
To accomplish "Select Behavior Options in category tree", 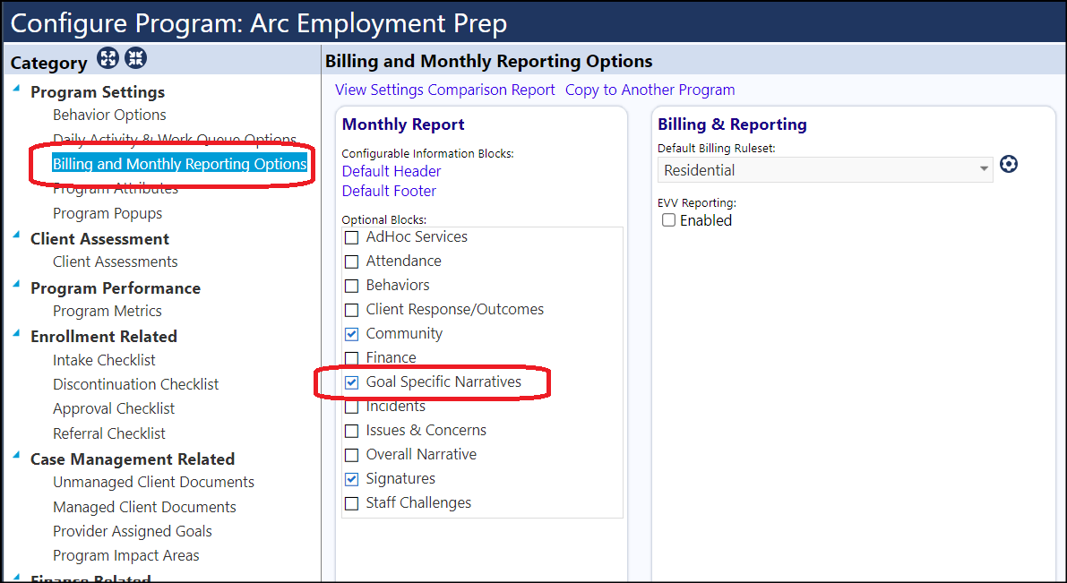I will tap(109, 115).
